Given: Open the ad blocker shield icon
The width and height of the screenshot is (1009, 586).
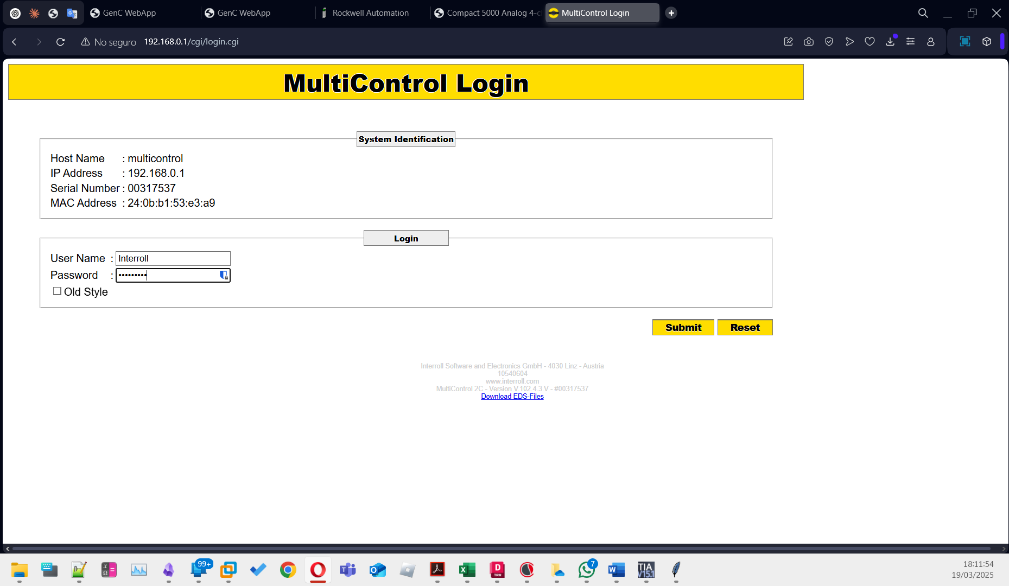Looking at the screenshot, I should [x=829, y=42].
